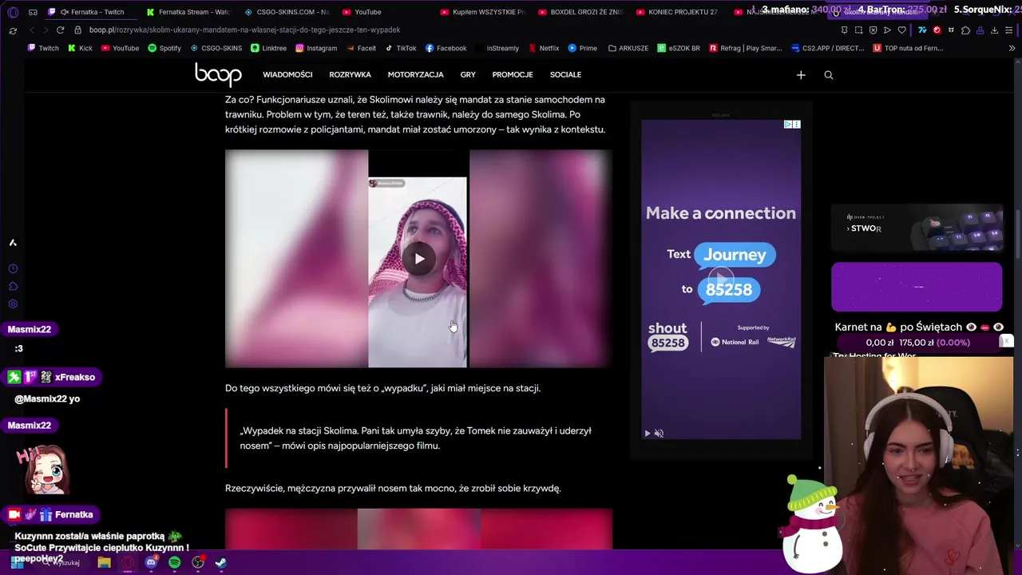Open Instagram bookmark
The image size is (1022, 575).
(316, 48)
